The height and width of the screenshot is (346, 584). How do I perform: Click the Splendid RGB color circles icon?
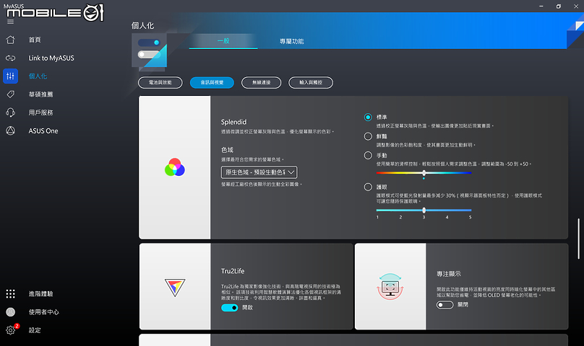tap(175, 167)
